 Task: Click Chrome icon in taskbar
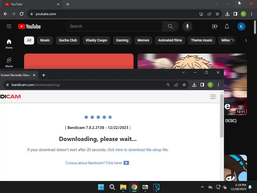(134, 187)
